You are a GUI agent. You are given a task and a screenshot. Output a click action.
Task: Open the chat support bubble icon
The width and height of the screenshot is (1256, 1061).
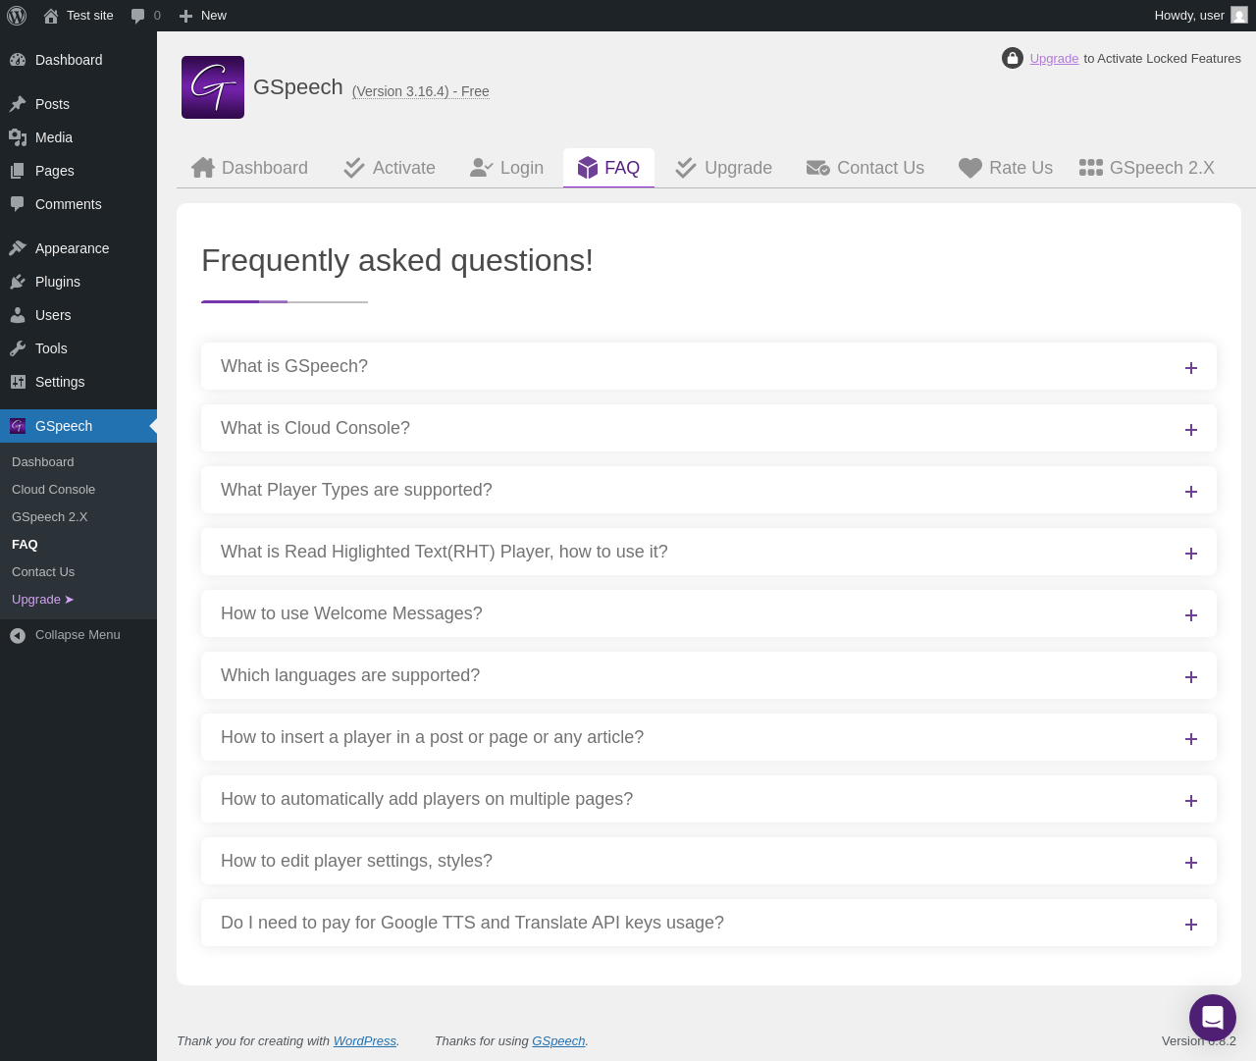(x=1213, y=1018)
